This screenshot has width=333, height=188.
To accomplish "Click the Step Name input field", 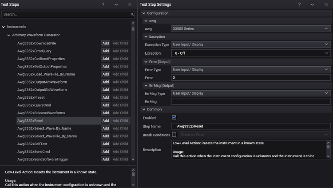I will (x=251, y=126).
